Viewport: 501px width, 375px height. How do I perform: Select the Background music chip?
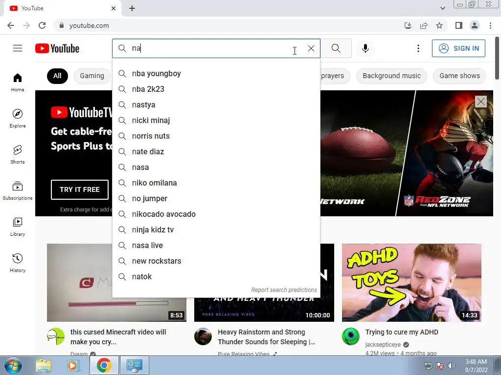[392, 76]
